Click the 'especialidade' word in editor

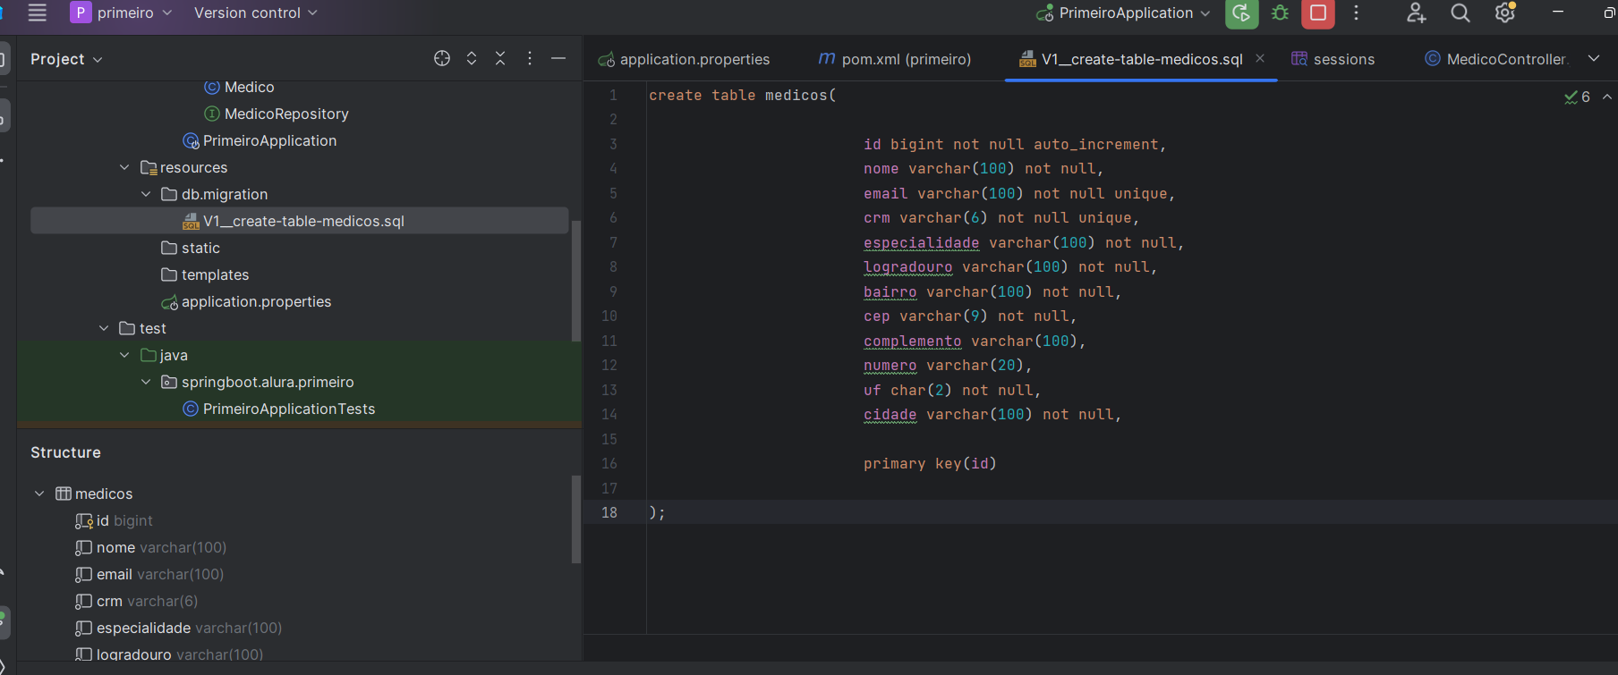tap(921, 242)
